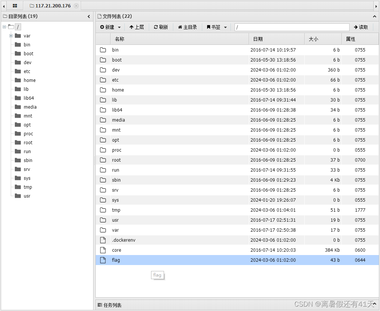The image size is (380, 311).
Task: Click dev folder icon in file list
Action: [x=103, y=70]
